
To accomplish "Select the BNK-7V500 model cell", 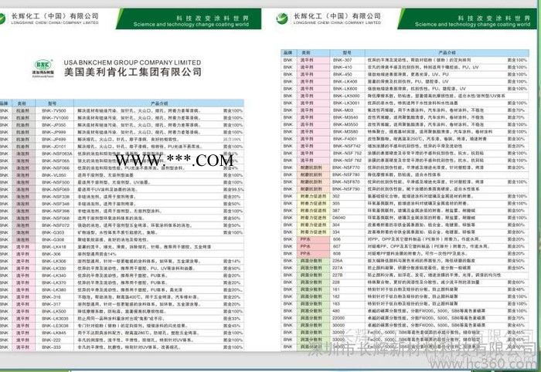I will click(54, 110).
